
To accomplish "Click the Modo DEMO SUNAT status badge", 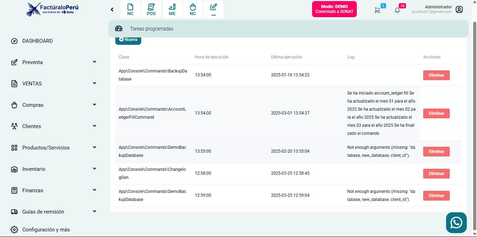I will point(334,9).
